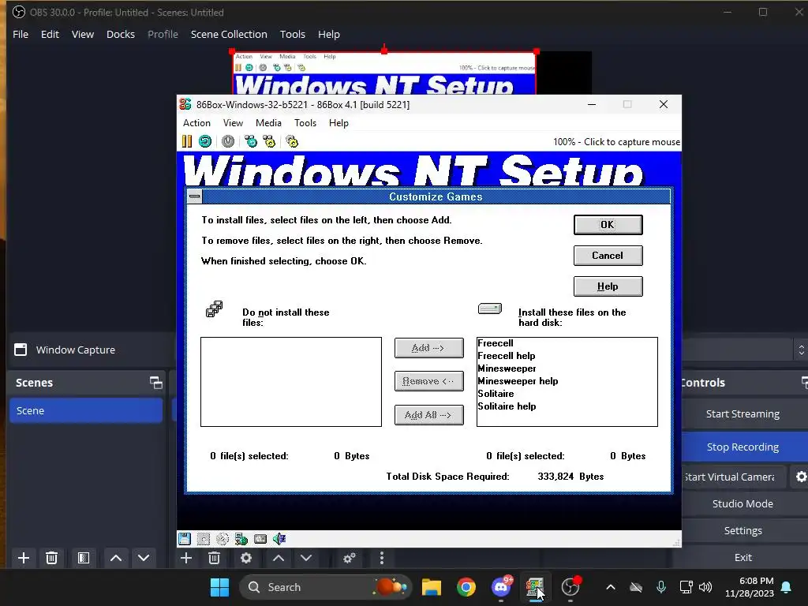The image size is (808, 606).
Task: Click Stop Recording in OBS
Action: click(x=743, y=447)
